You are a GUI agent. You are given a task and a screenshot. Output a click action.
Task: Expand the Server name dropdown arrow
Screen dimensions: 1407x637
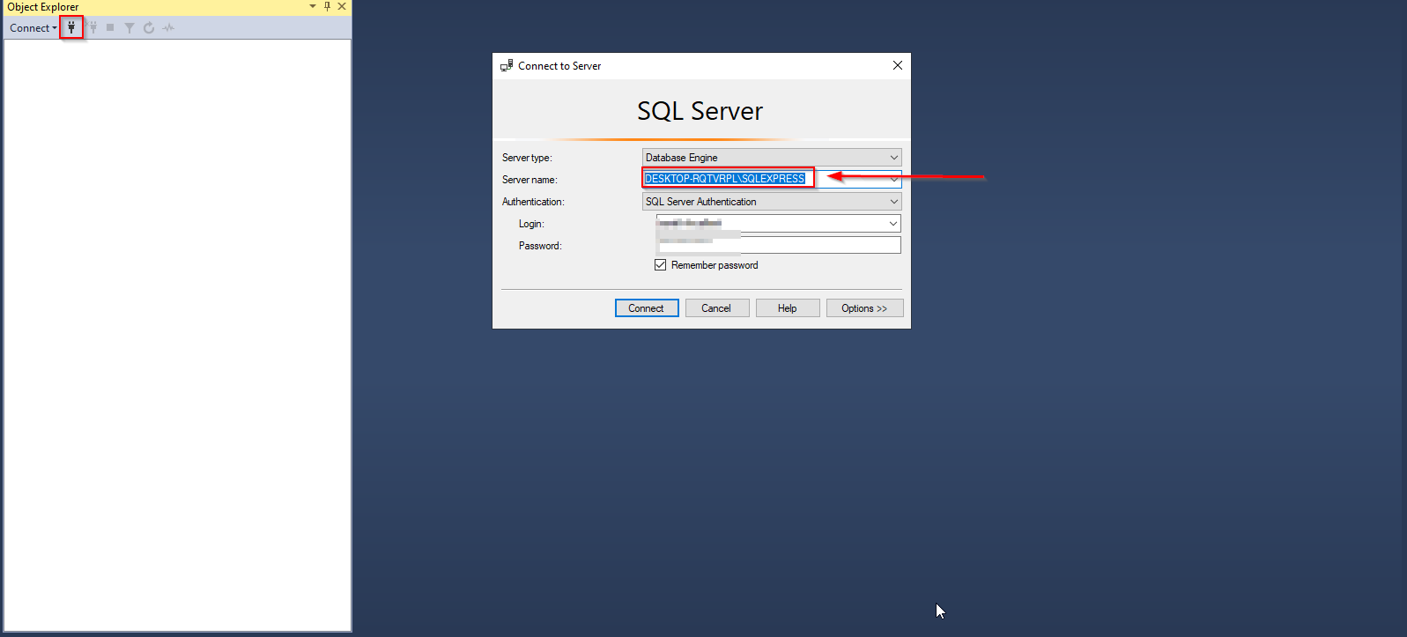pyautogui.click(x=894, y=179)
